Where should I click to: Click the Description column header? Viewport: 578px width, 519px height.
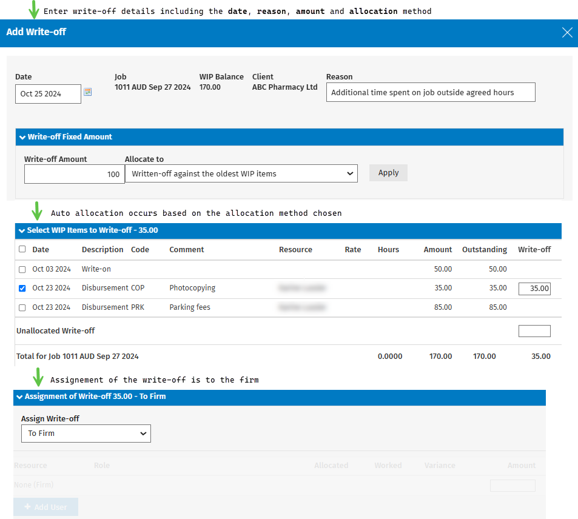(x=102, y=250)
